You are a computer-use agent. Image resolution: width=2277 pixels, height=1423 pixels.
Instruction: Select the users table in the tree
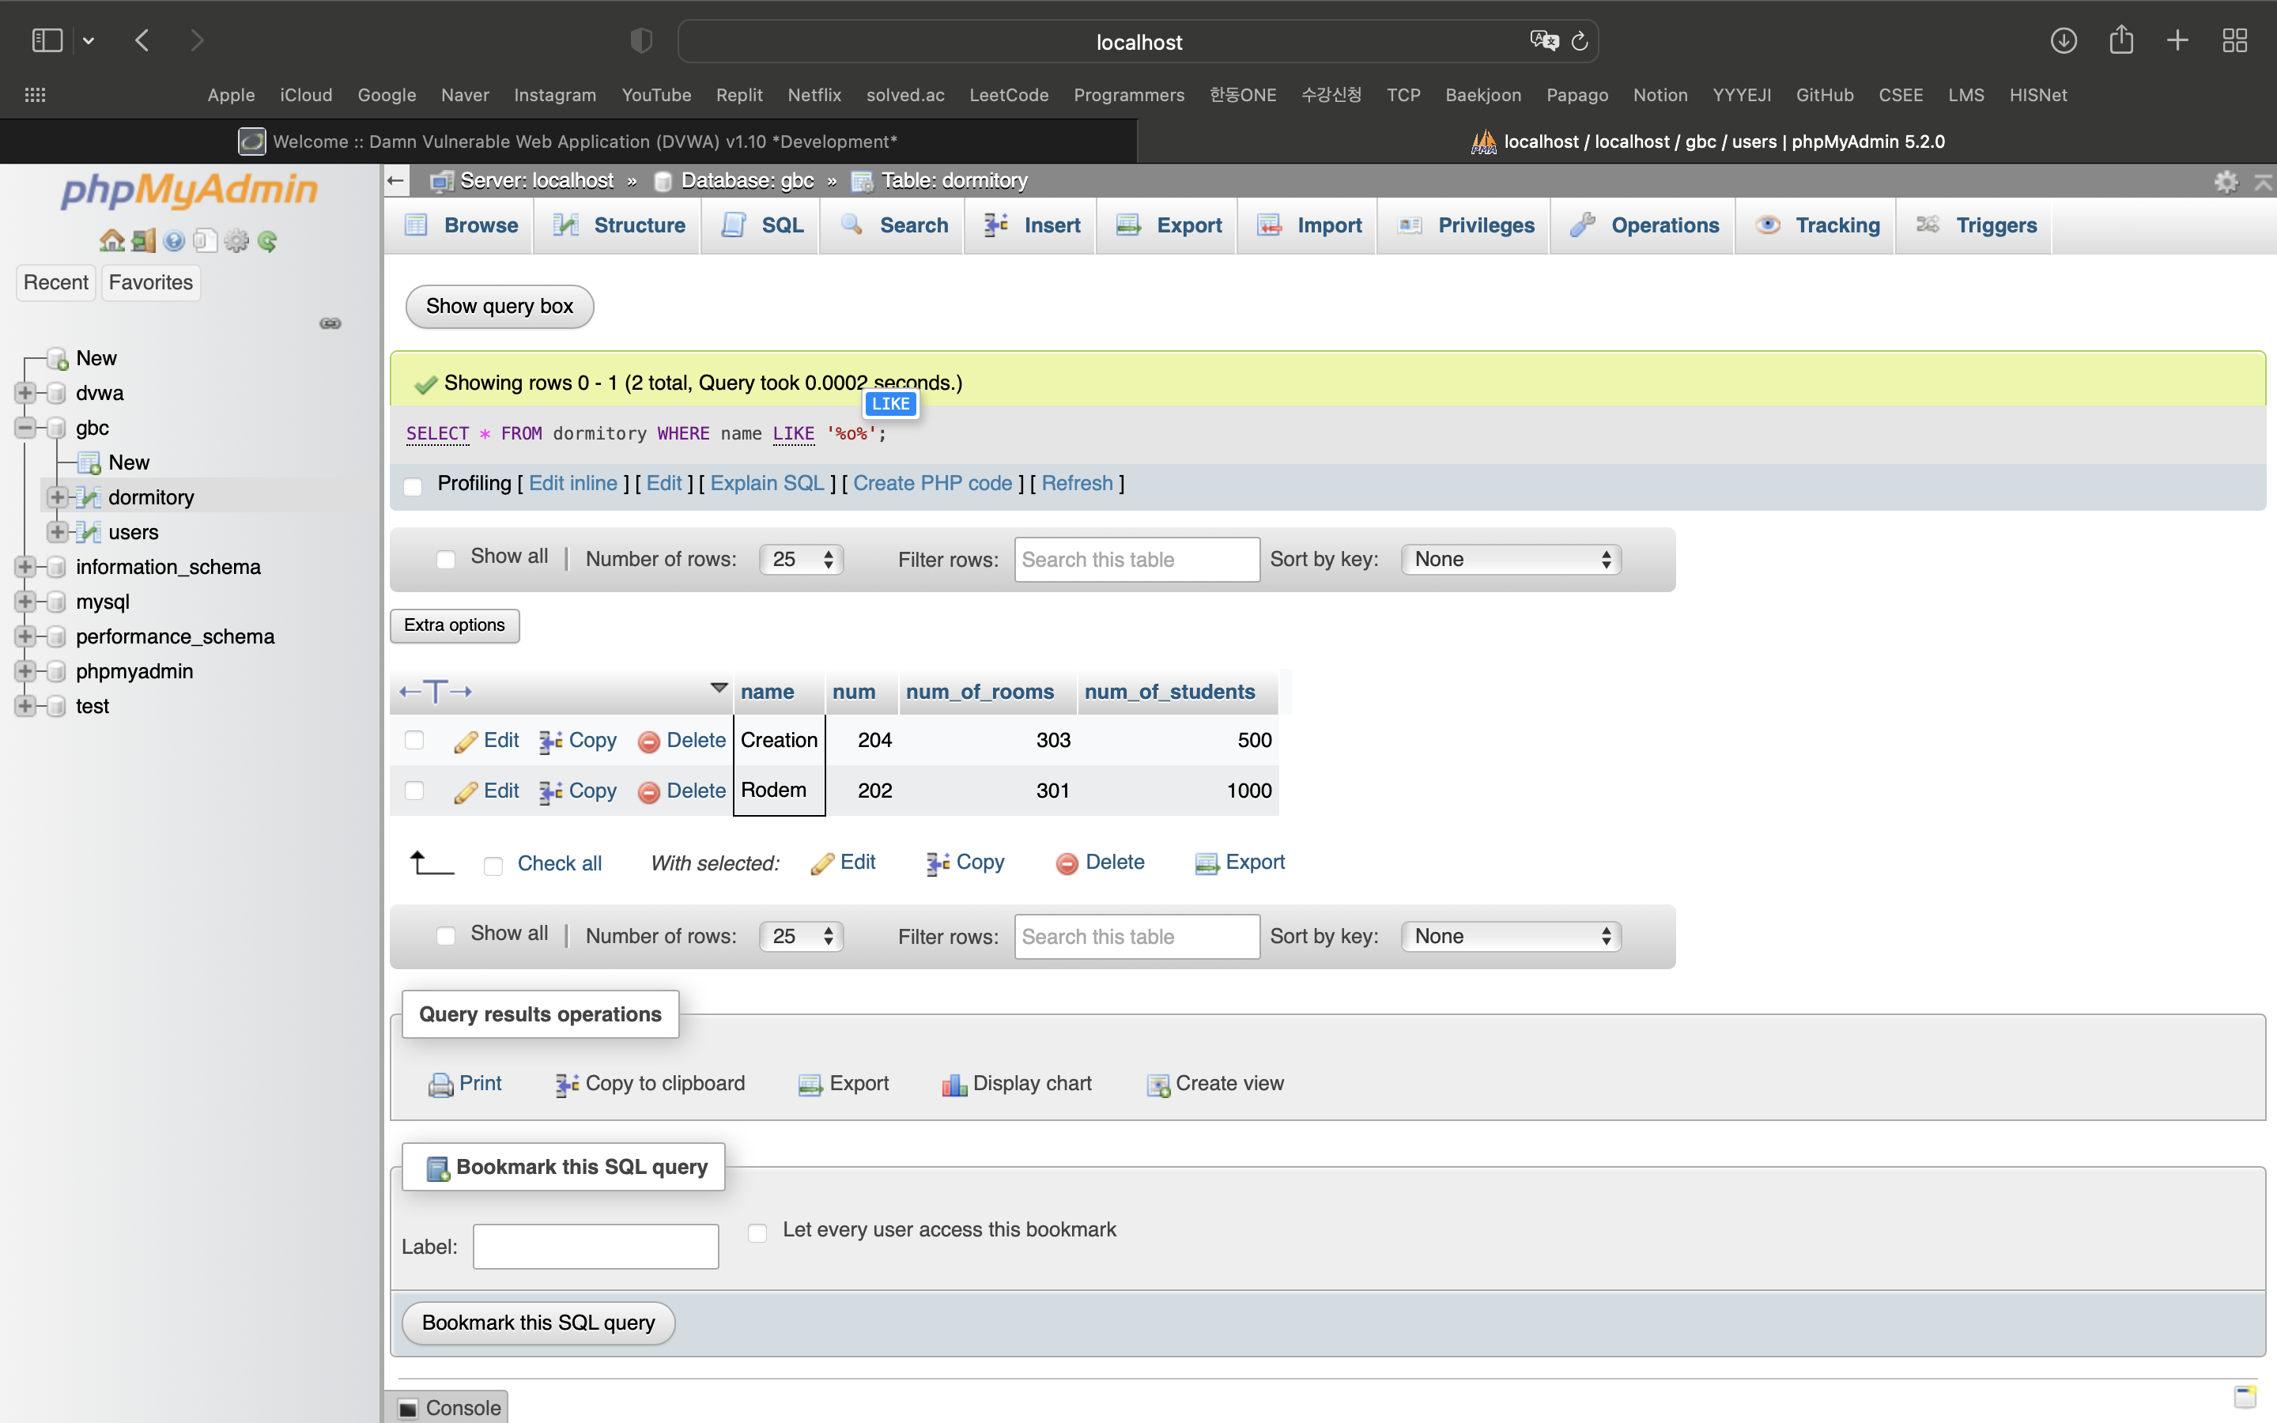[133, 532]
